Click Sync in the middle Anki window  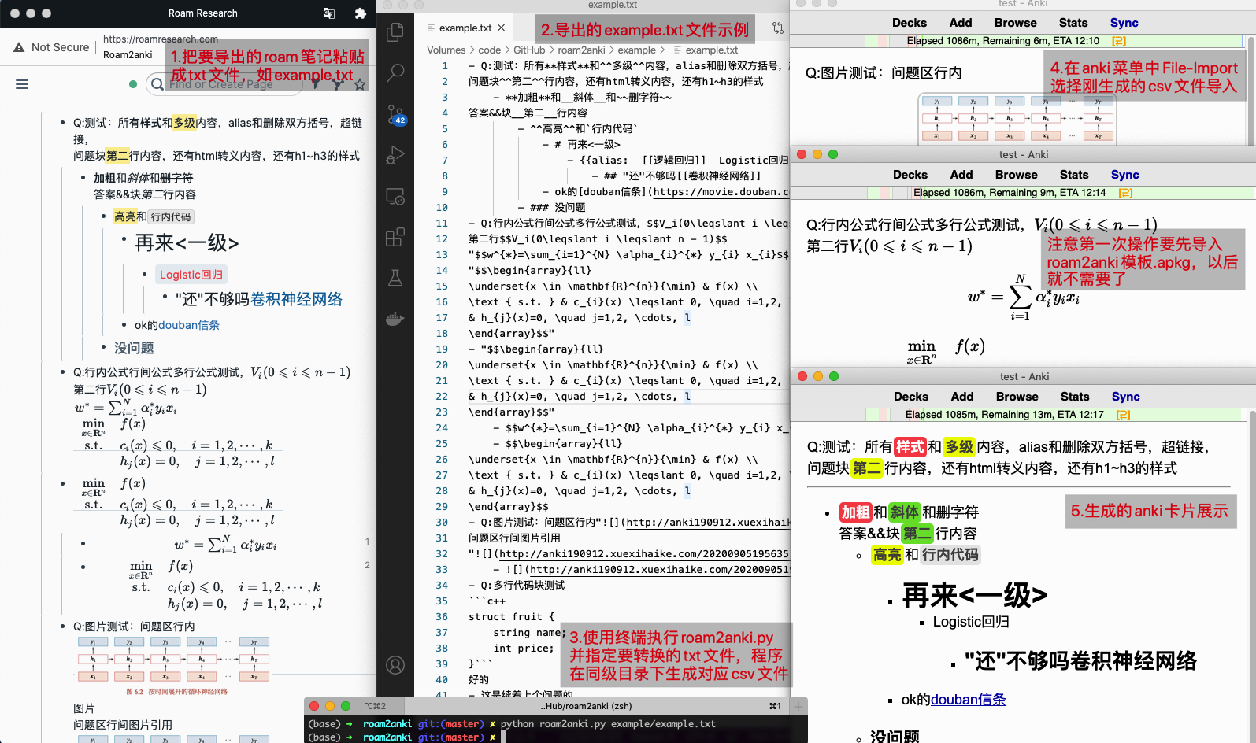[1125, 175]
